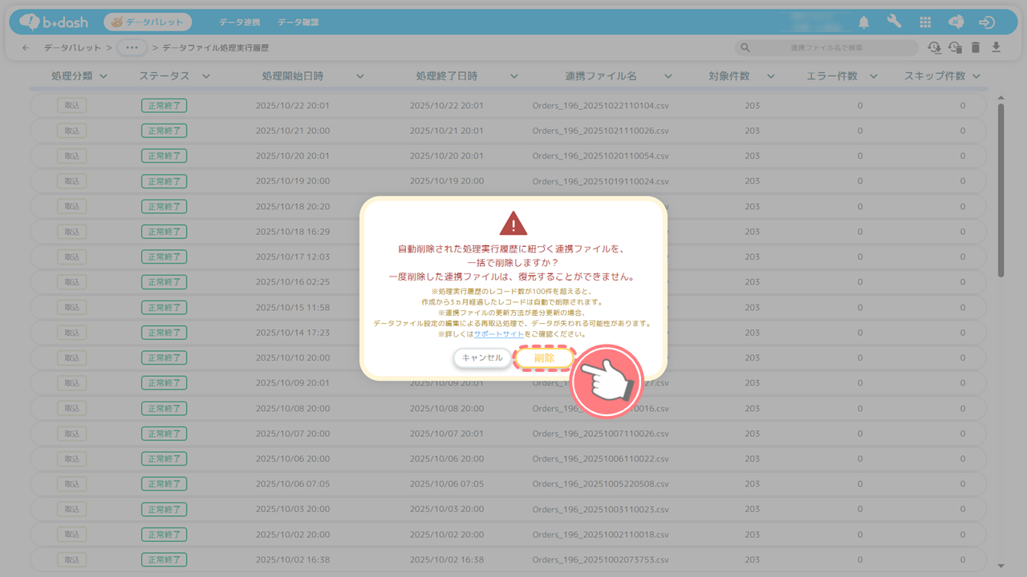The height and width of the screenshot is (577, 1027).
Task: Open the サポートサイト link
Action: [x=498, y=334]
